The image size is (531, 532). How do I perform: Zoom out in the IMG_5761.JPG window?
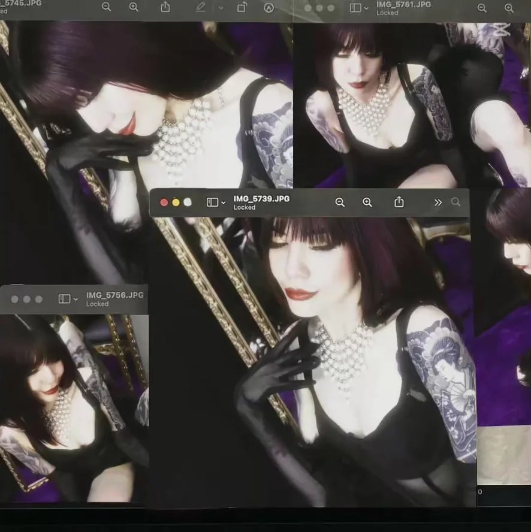[x=482, y=8]
